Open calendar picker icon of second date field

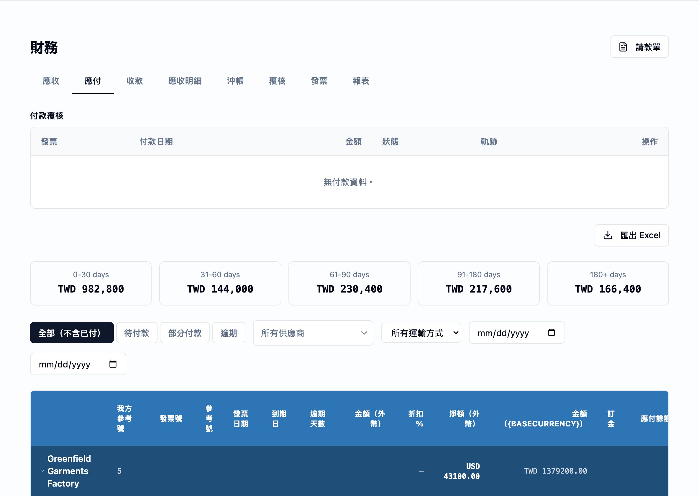(x=113, y=364)
